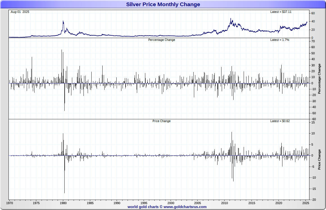
Task: Click the 'Silver Price Monthly Change' chart title
Action: click(x=163, y=4)
